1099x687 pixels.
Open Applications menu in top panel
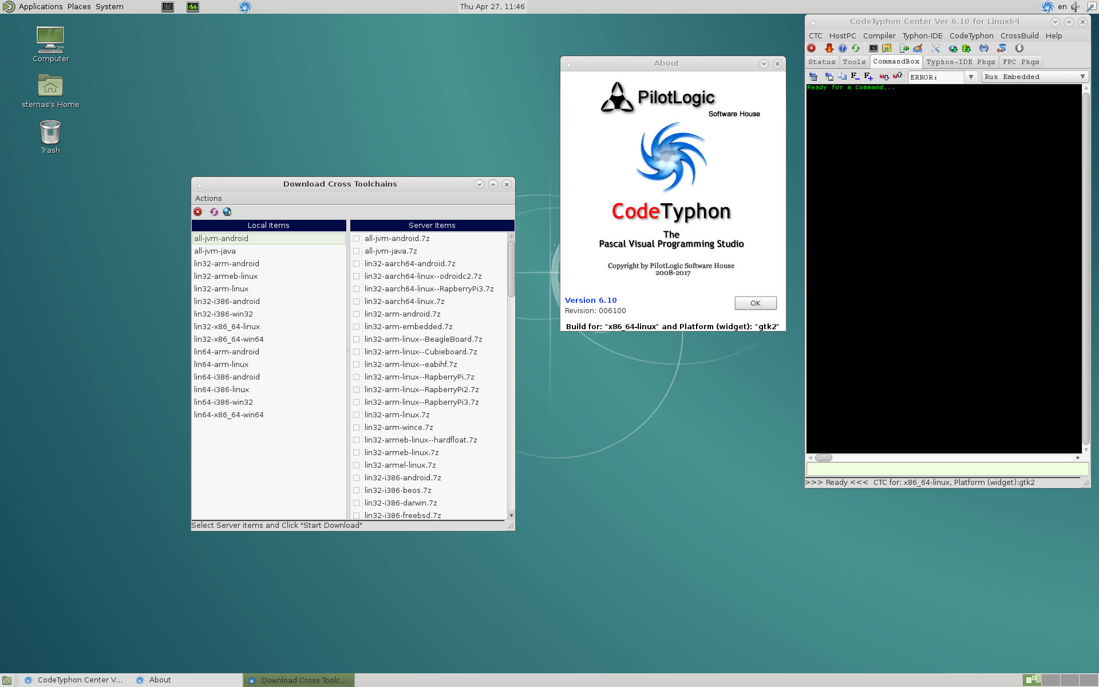pos(41,6)
